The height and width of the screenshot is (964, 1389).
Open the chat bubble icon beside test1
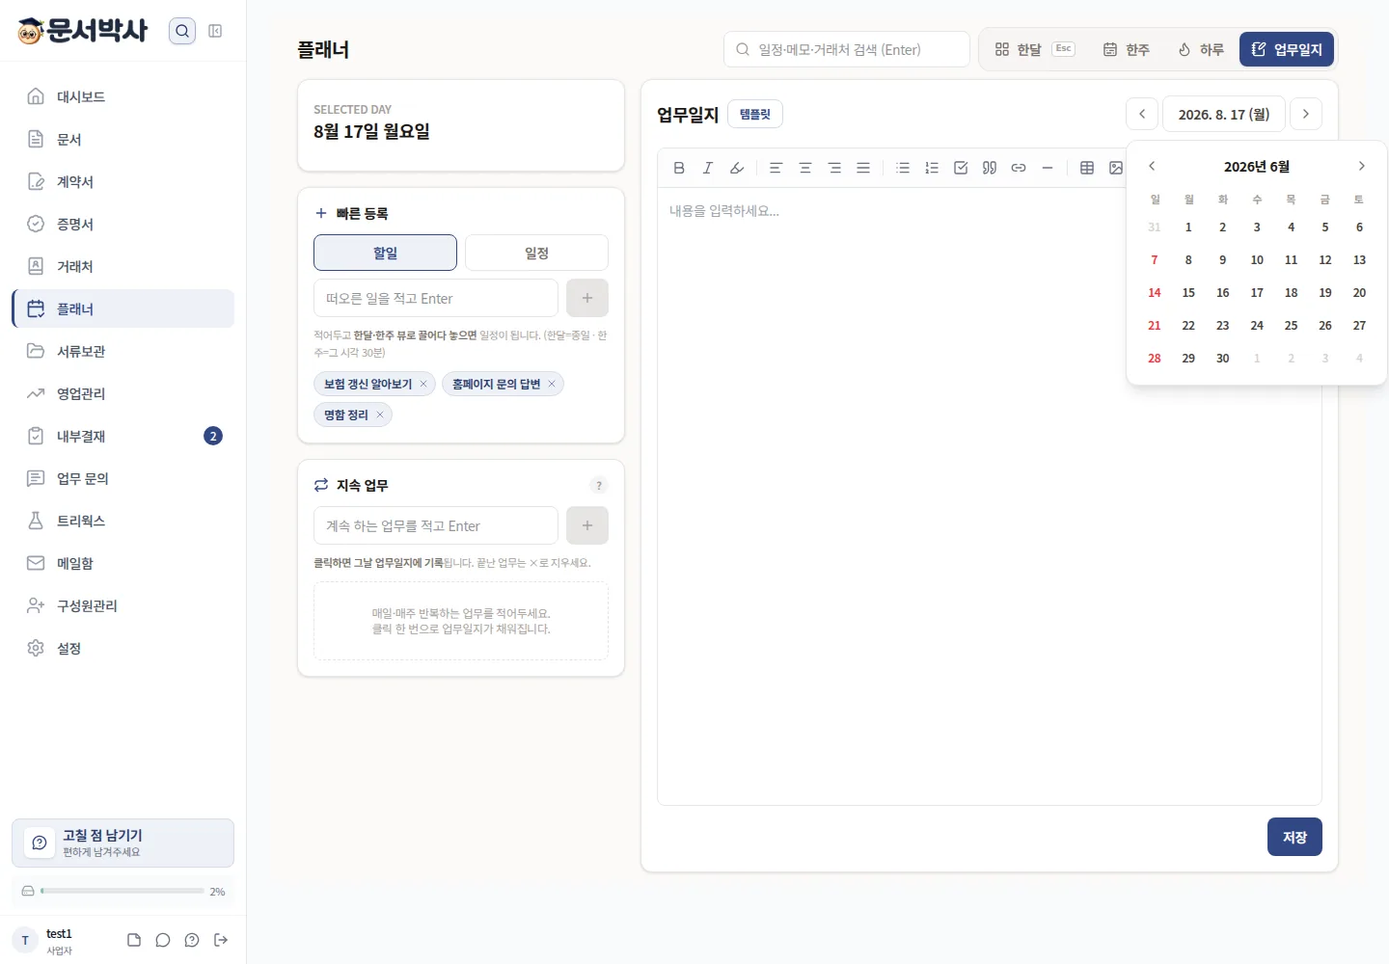[163, 940]
